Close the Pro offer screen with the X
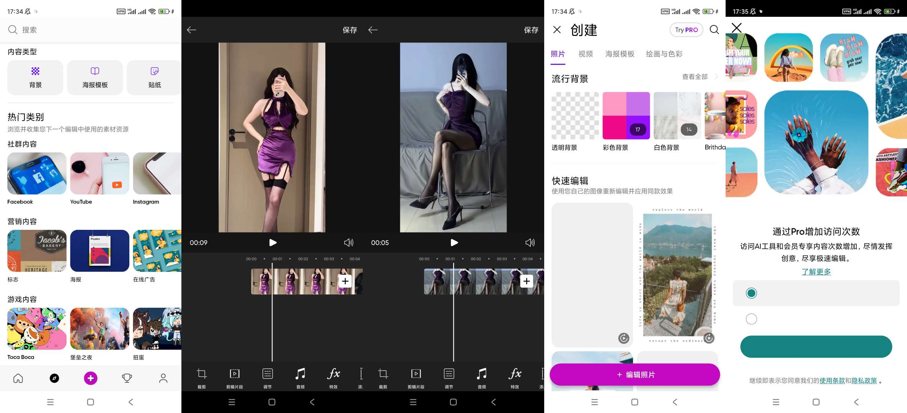 point(737,28)
